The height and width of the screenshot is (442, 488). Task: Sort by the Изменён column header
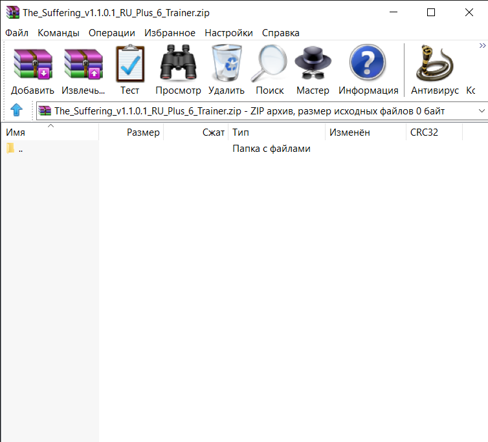click(366, 132)
